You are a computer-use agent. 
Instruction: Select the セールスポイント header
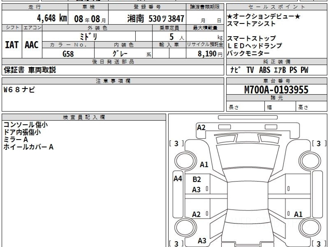click(x=277, y=7)
